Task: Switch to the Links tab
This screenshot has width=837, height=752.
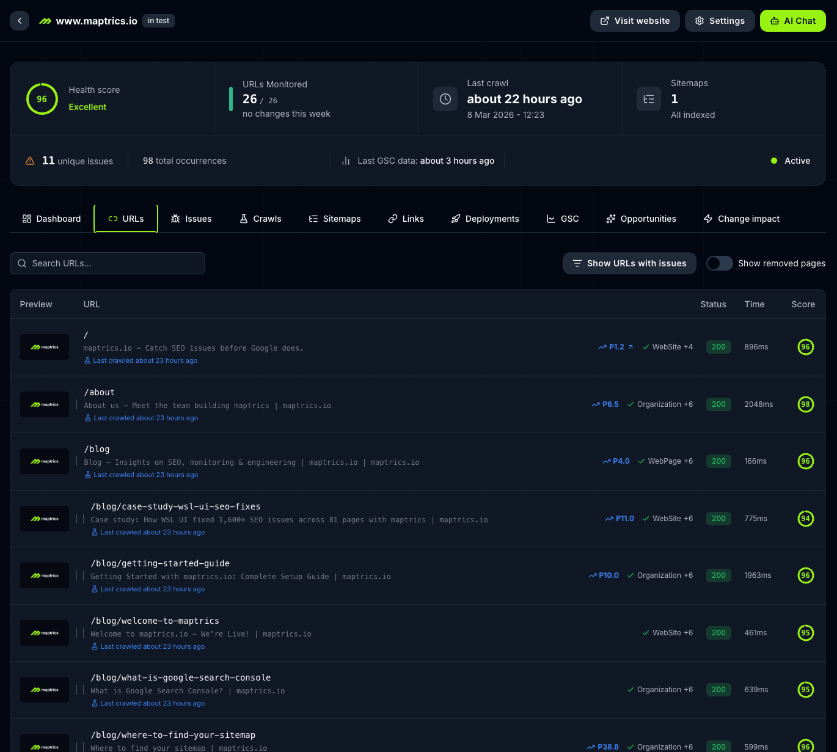Action: (406, 219)
